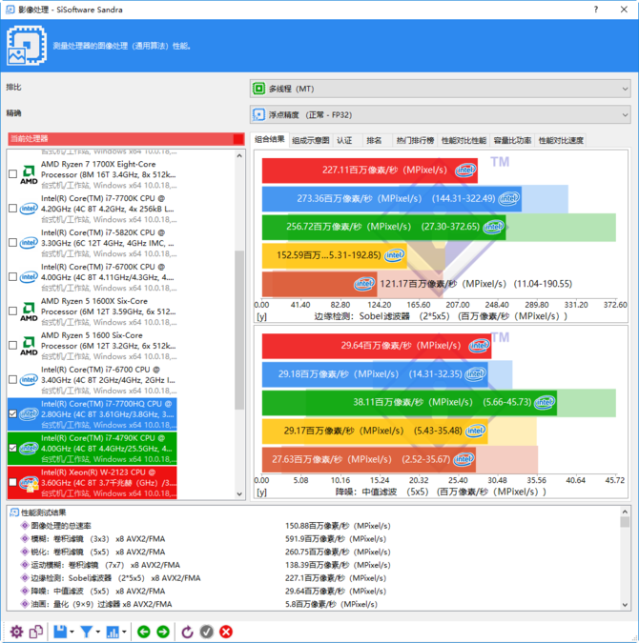The image size is (639, 643).
Task: Switch to the 组成示意图 tab
Action: tap(311, 141)
